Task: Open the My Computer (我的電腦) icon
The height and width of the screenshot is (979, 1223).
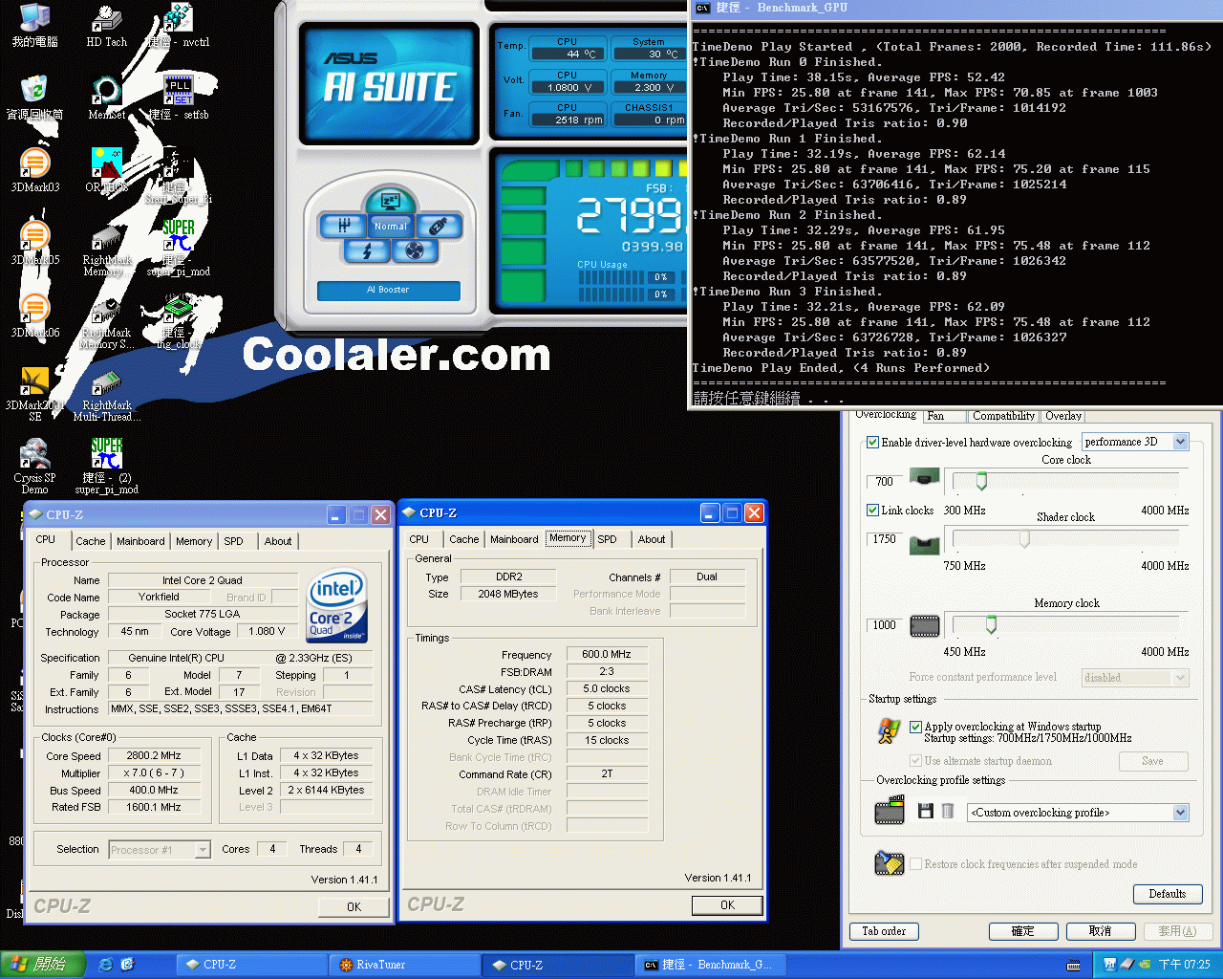Action: 35,26
